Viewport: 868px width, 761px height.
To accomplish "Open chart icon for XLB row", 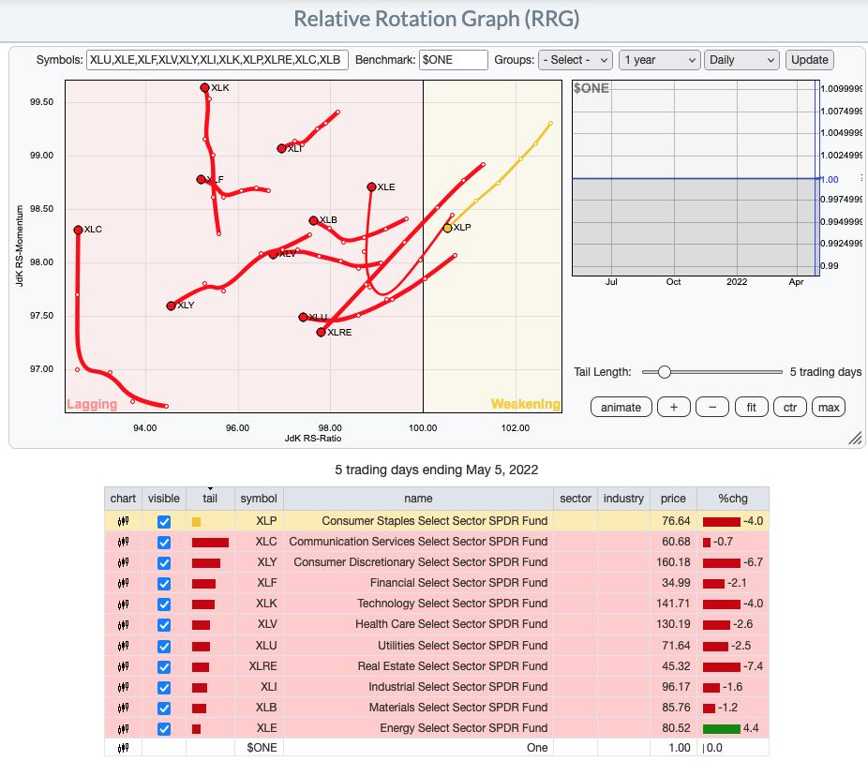I will pyautogui.click(x=123, y=708).
